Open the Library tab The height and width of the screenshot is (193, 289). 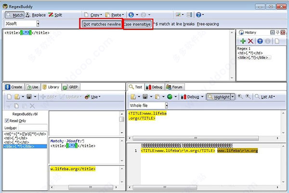tap(51, 87)
